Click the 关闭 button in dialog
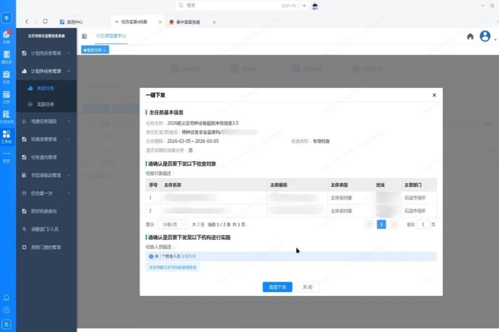 tap(307, 287)
